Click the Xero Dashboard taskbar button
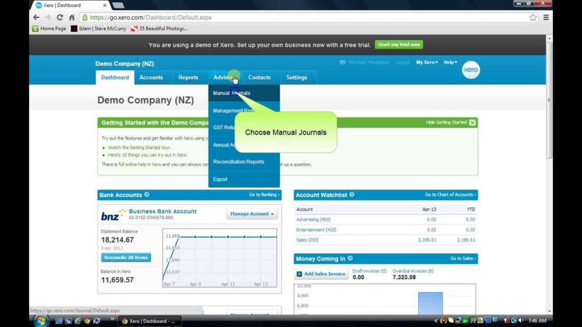This screenshot has width=582, height=327. [x=149, y=321]
